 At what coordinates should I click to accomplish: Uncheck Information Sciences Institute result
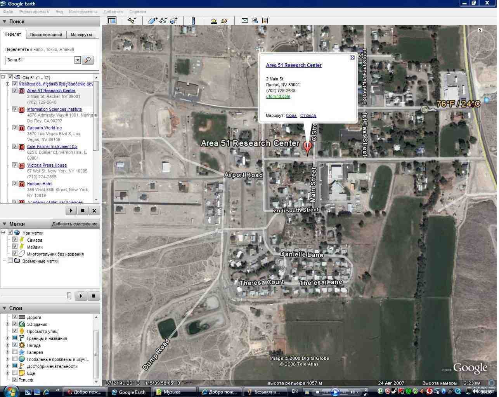pos(15,109)
